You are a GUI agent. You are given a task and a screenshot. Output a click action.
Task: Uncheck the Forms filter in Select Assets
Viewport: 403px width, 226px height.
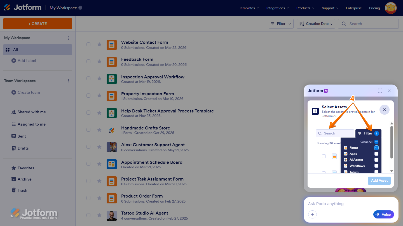[376, 148]
